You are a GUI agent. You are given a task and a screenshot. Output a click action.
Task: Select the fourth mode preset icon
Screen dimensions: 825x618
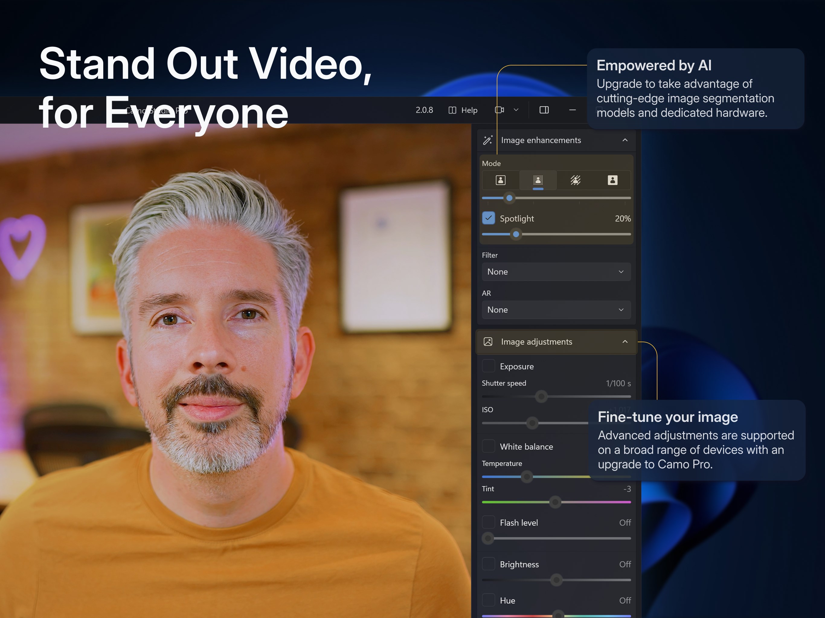click(x=612, y=180)
